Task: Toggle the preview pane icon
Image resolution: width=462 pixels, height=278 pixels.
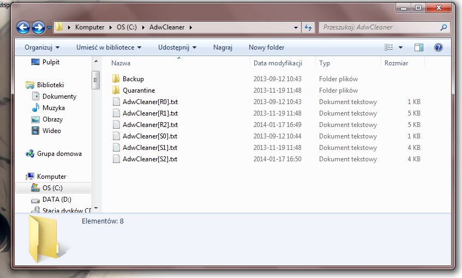Action: 419,47
